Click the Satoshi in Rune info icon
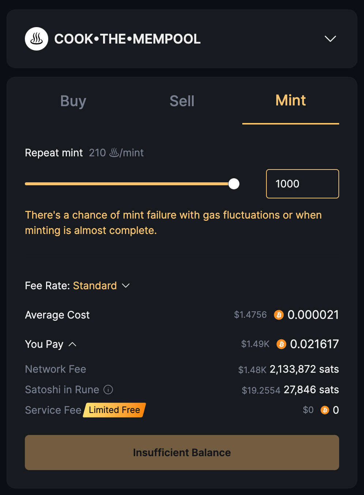The image size is (364, 495). coord(108,390)
